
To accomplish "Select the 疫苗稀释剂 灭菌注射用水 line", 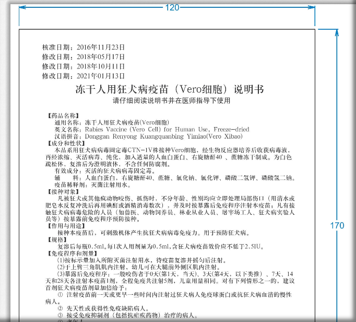I will [98, 185].
